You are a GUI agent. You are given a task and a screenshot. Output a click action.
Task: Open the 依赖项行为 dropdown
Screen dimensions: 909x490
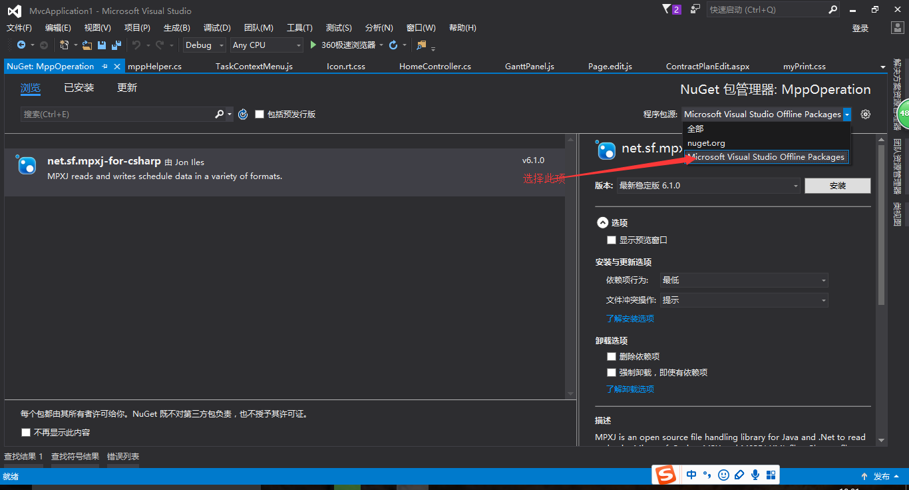tap(744, 280)
